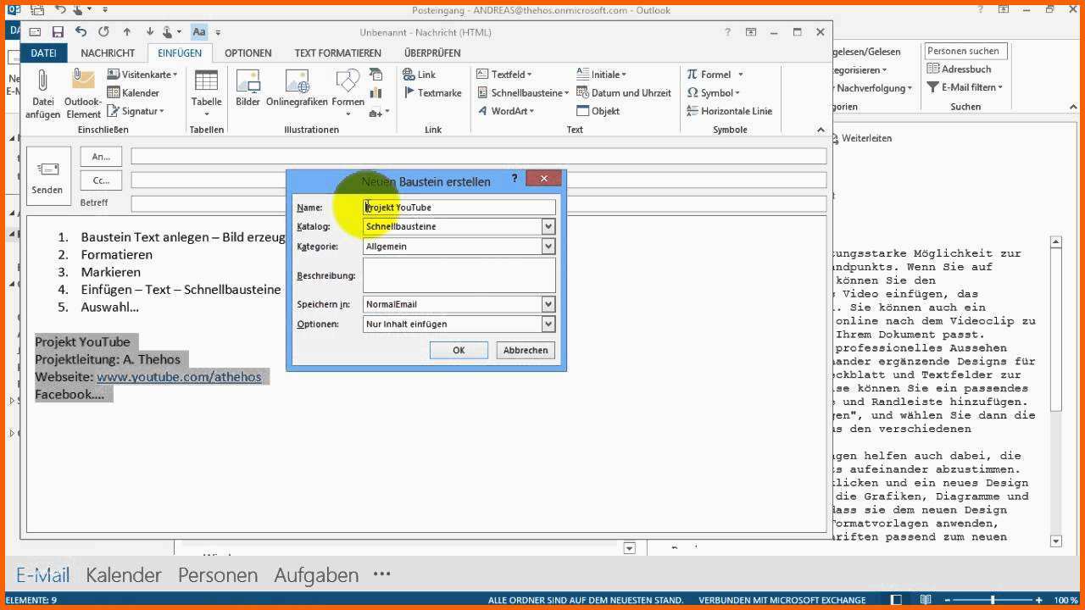Switch to the TEXT FORMATIEREN tab
The height and width of the screenshot is (610, 1085).
tap(337, 53)
